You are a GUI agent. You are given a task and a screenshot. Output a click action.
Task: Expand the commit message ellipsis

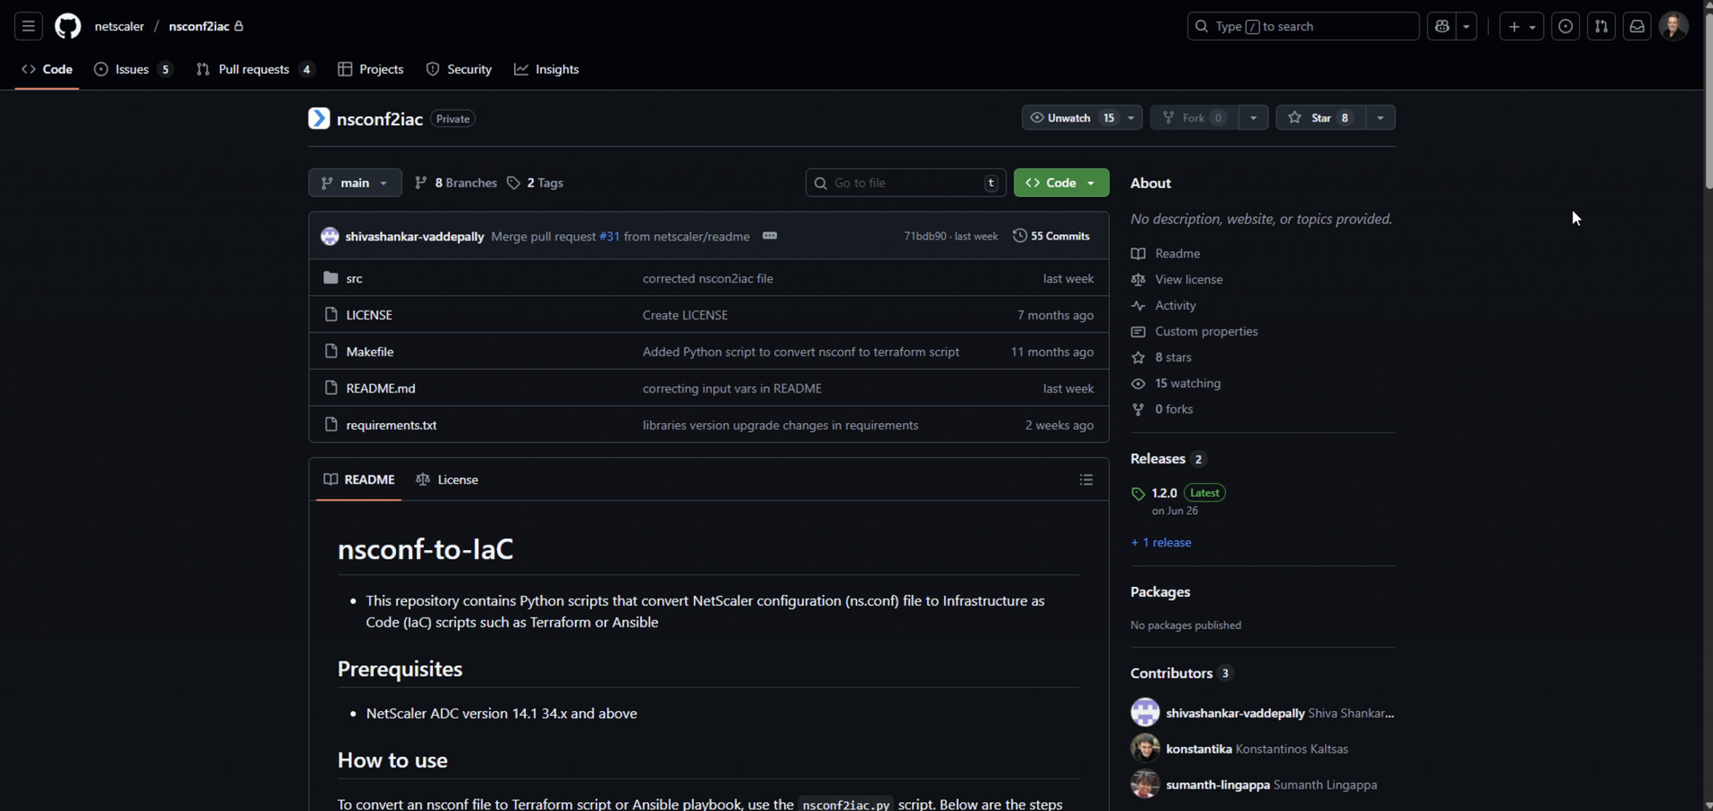click(x=770, y=236)
